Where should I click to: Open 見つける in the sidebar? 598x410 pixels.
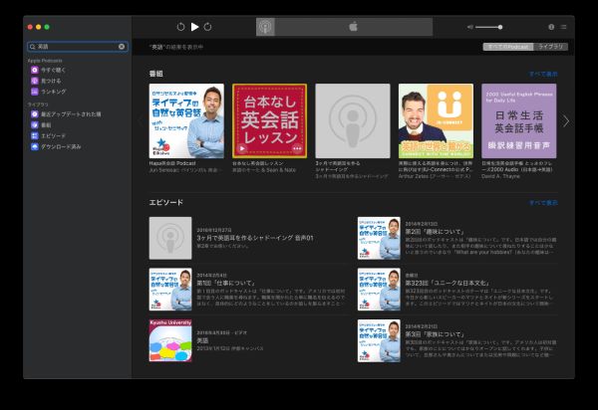[52, 81]
